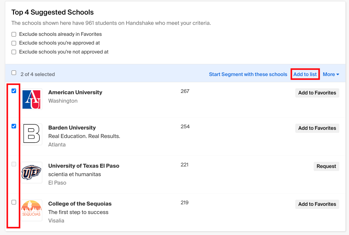349x235 pixels.
Task: Open the Barden University school name
Action: pyautogui.click(x=72, y=128)
